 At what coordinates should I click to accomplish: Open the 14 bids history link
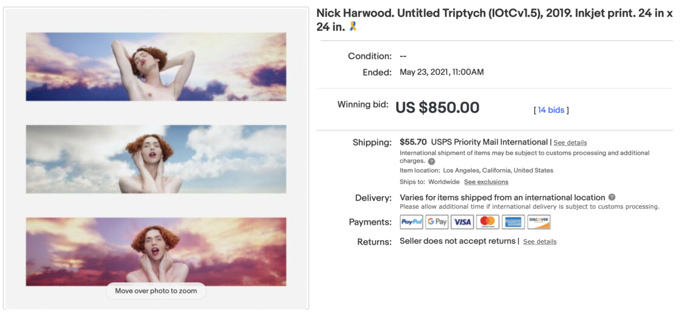tap(551, 110)
